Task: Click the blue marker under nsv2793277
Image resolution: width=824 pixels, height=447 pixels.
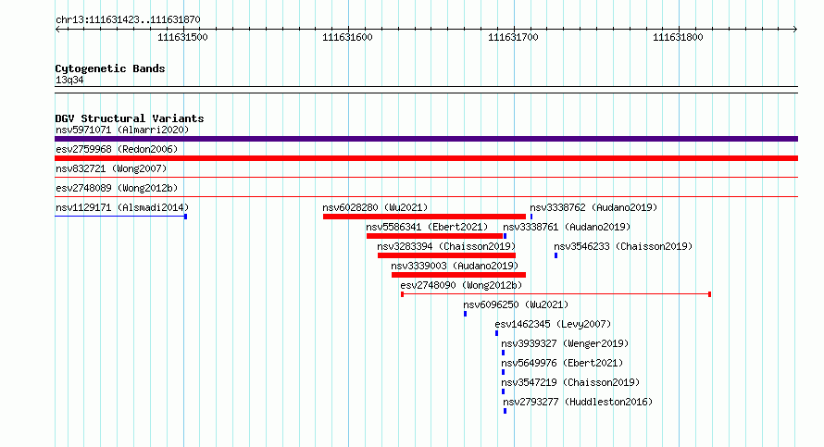Action: [x=505, y=411]
